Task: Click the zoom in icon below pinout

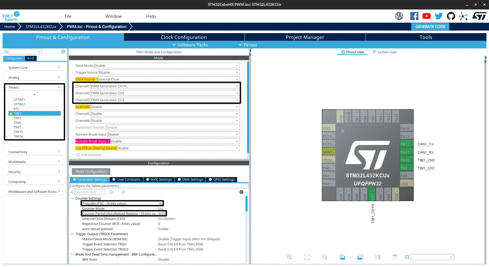Action: [x=289, y=257]
